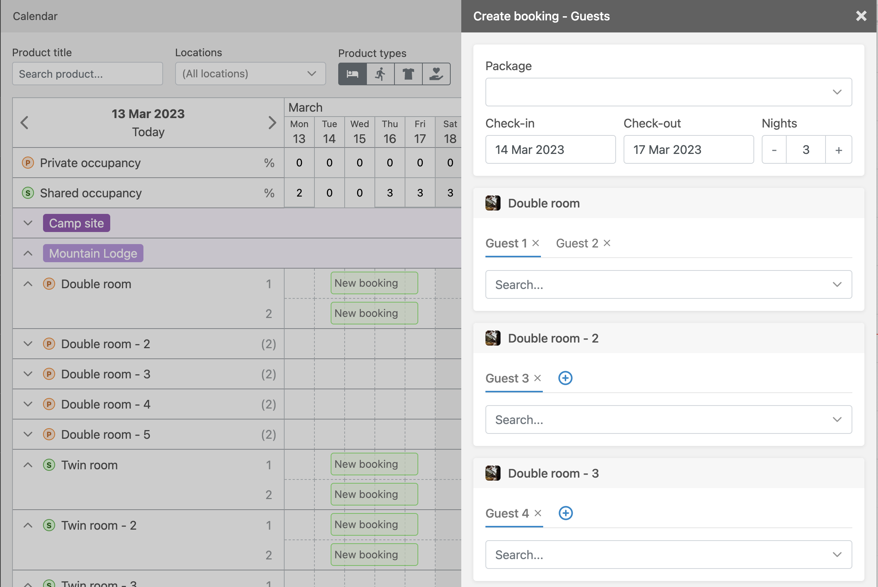Decrease nights with the minus button
Image resolution: width=878 pixels, height=587 pixels.
(x=774, y=150)
